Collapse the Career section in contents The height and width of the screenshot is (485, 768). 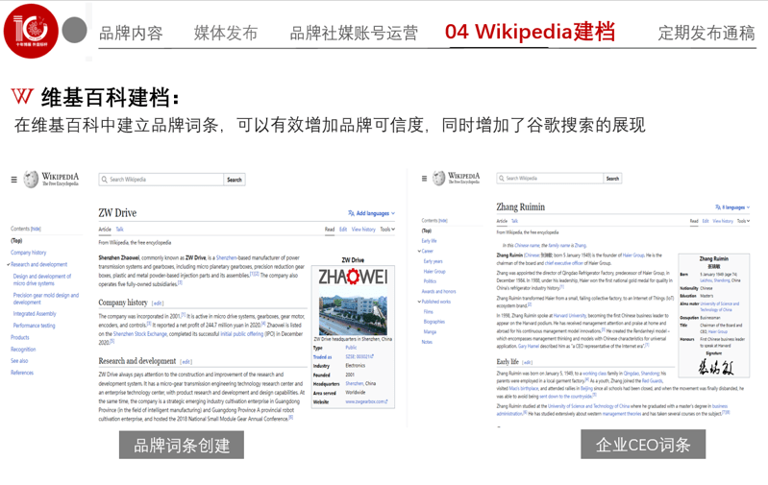coord(419,251)
